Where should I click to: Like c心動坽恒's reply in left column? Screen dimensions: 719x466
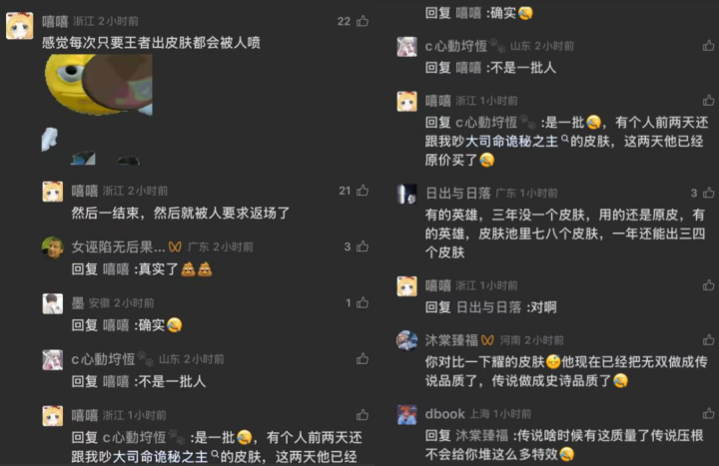point(362,359)
